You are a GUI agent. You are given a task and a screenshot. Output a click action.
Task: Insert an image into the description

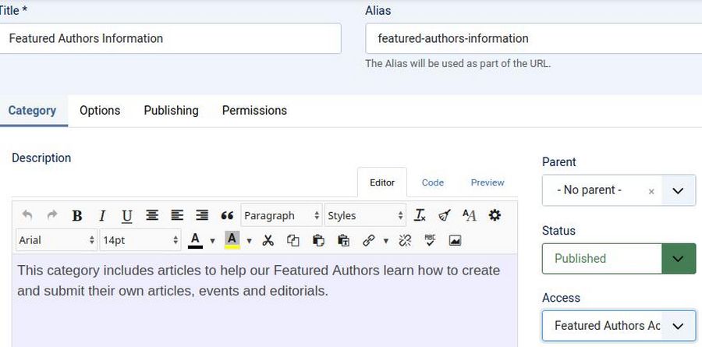click(455, 240)
